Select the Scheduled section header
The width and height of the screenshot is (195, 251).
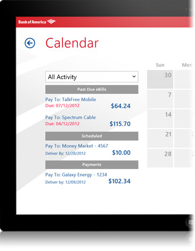pyautogui.click(x=92, y=136)
